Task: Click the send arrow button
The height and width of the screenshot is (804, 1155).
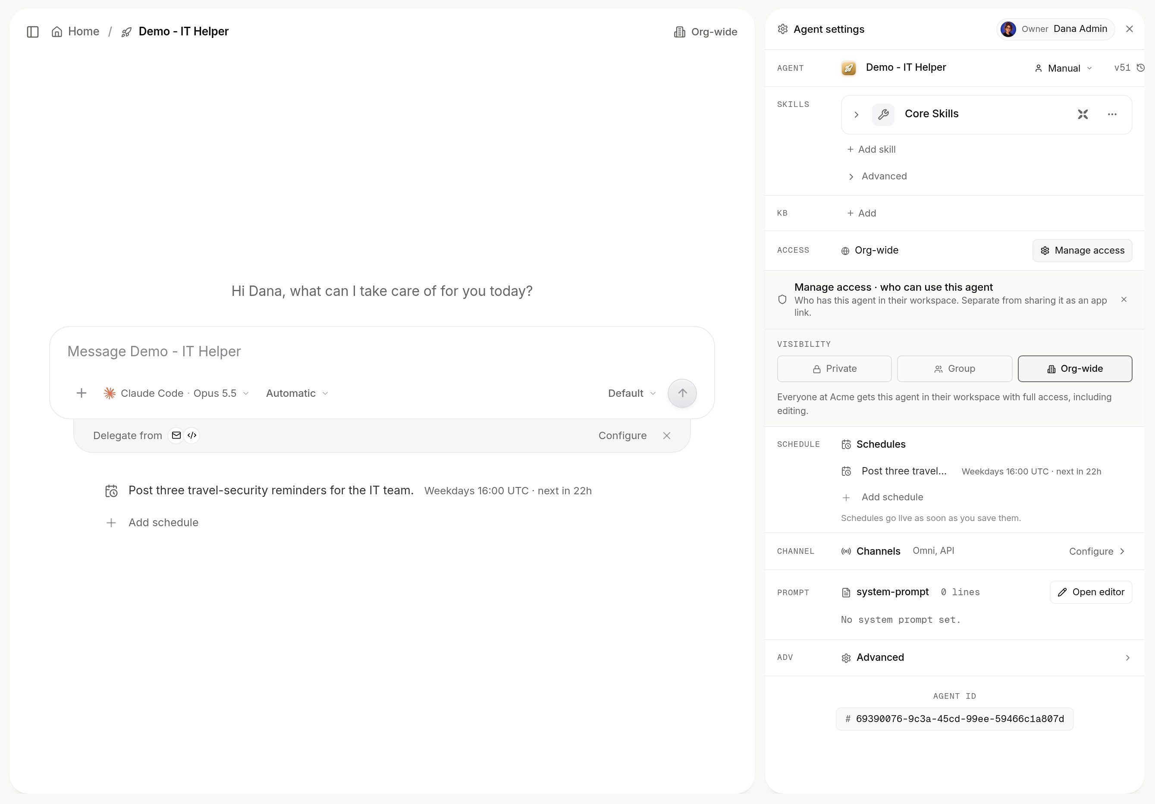Action: (681, 393)
